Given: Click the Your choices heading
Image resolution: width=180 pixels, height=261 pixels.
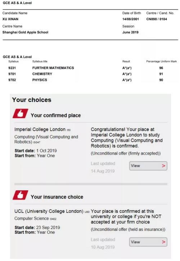Looking at the screenshot, I should pyautogui.click(x=32, y=100).
